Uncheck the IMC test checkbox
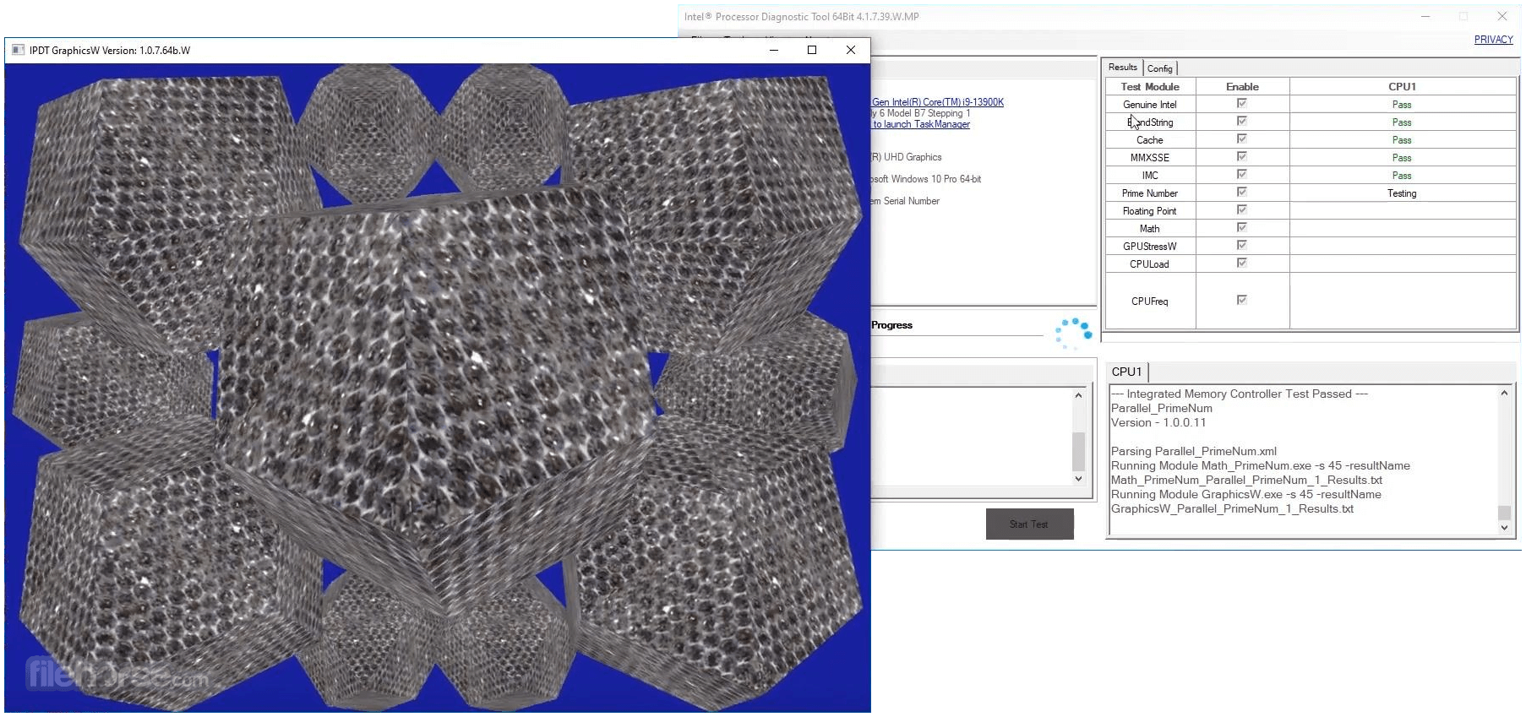 1242,174
